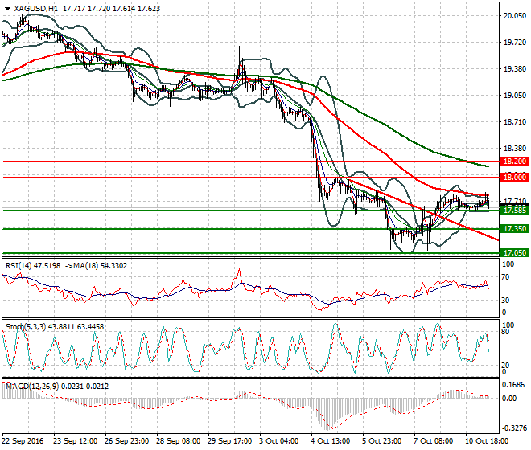Click the 18.380 price scale value
This screenshot has width=531, height=450.
[515, 149]
